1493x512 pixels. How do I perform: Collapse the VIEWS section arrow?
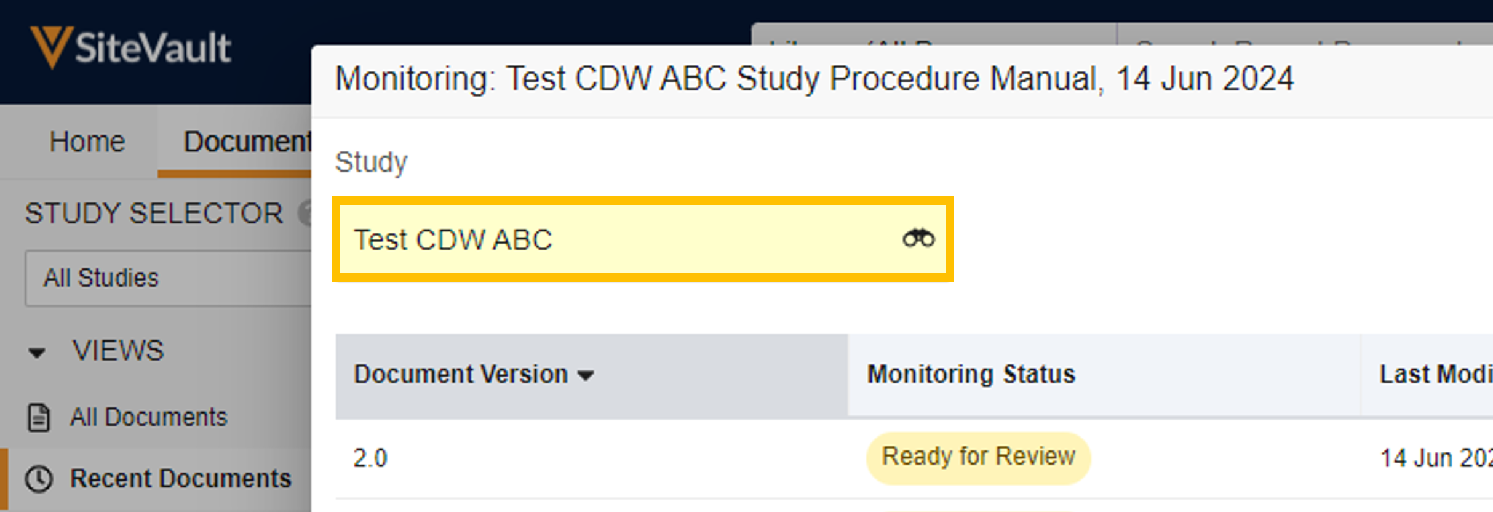click(x=37, y=352)
